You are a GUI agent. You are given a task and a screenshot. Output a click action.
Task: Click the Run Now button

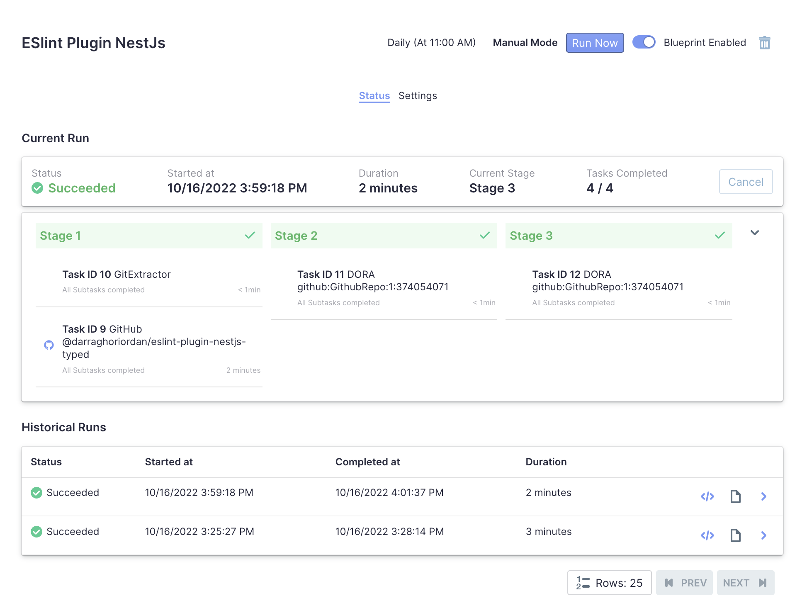coord(595,43)
